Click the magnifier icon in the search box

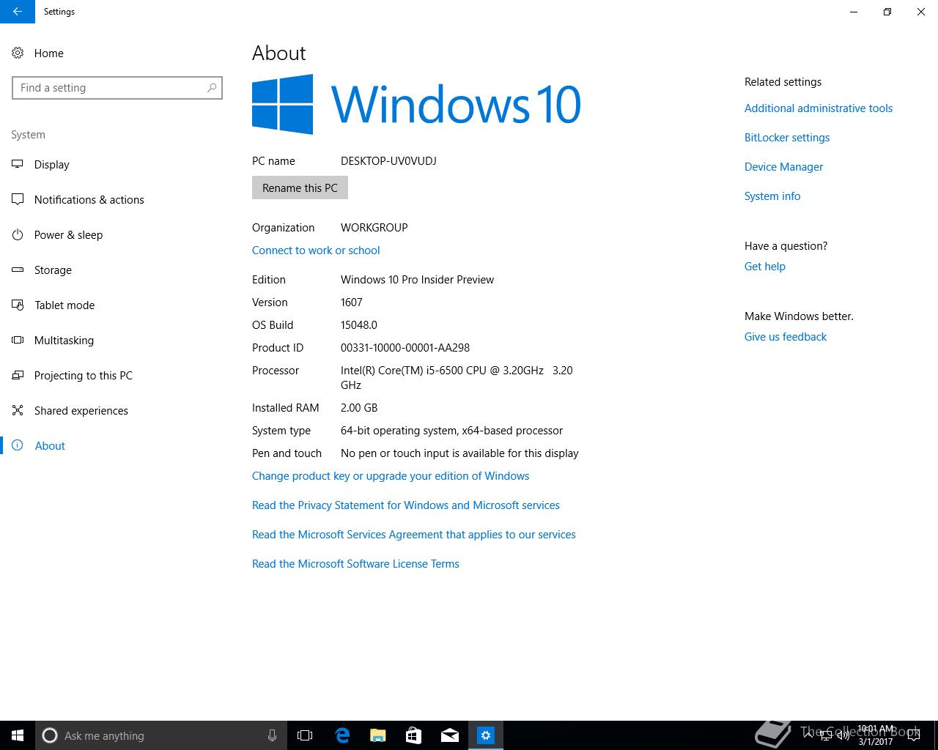[x=212, y=88]
